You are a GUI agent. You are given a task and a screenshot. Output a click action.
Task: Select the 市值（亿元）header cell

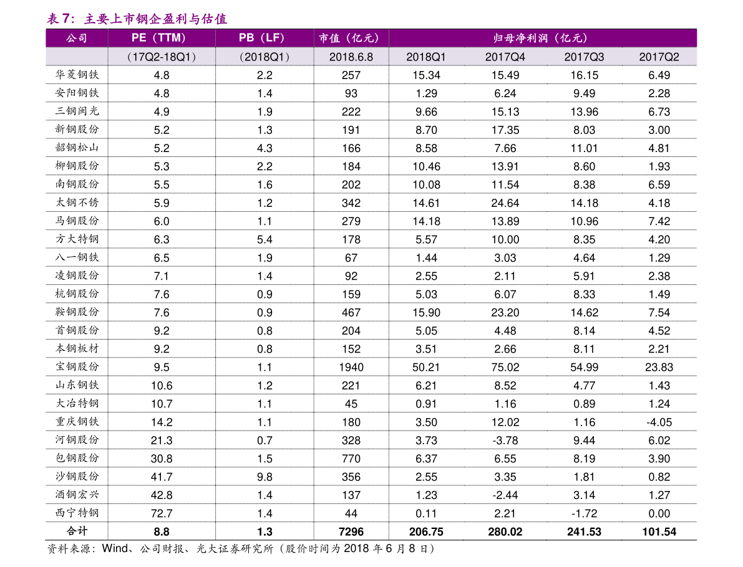pyautogui.click(x=351, y=38)
